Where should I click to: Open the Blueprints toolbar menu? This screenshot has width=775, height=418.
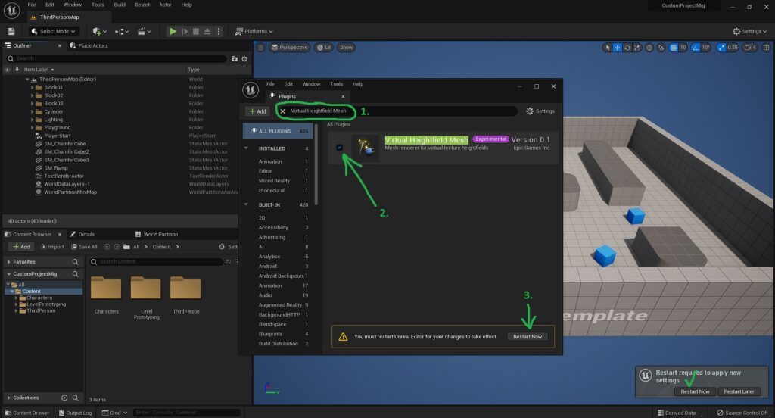(122, 31)
